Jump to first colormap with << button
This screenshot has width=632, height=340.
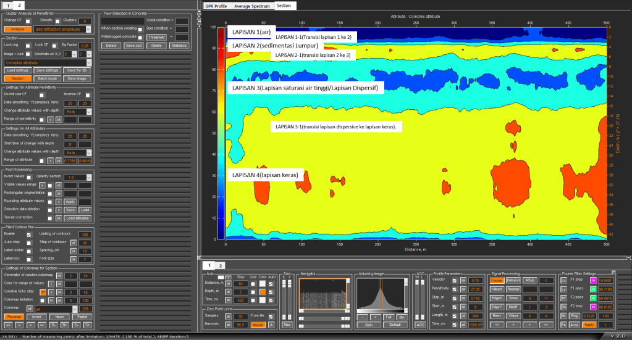[x=9, y=324]
